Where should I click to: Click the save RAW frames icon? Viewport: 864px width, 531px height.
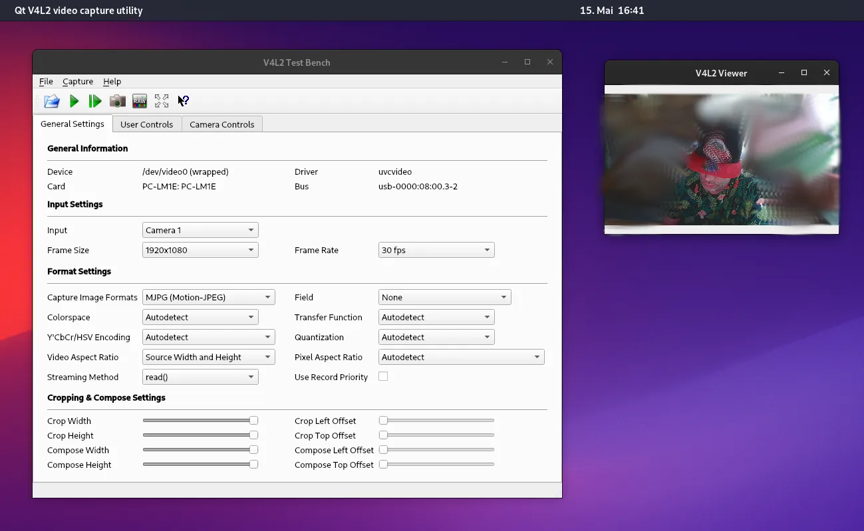140,101
